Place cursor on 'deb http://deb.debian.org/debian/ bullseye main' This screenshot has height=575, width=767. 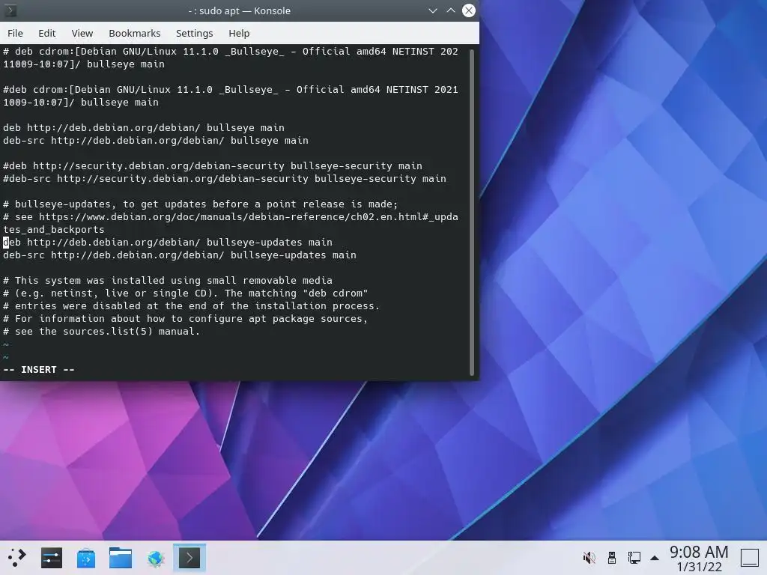(x=144, y=127)
